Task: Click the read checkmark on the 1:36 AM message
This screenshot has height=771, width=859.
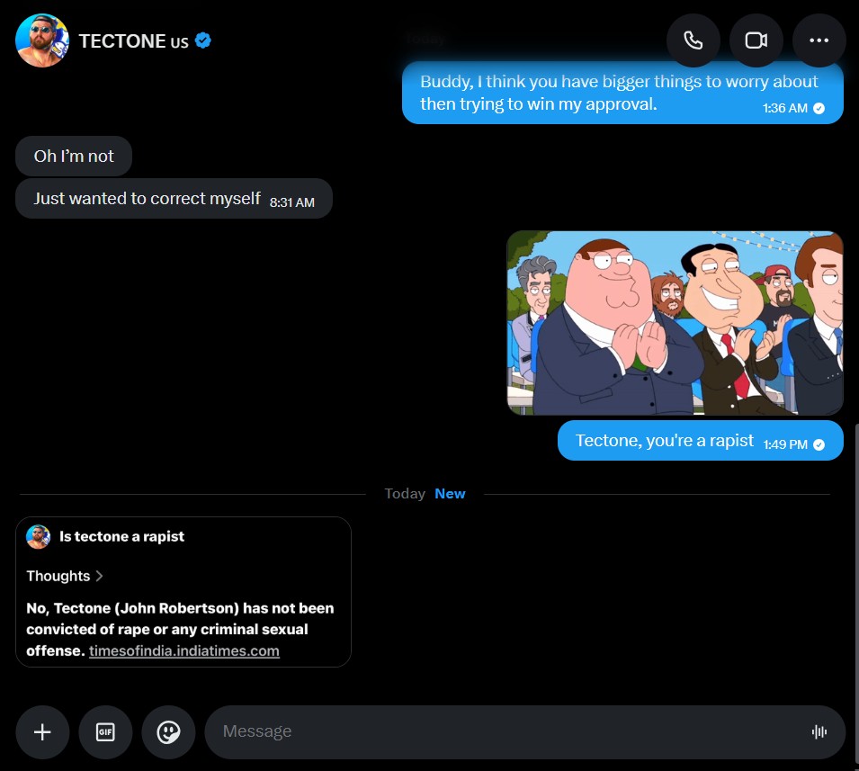Action: pos(819,109)
